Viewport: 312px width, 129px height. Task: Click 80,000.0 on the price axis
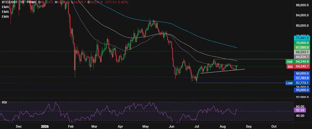tap(302, 26)
